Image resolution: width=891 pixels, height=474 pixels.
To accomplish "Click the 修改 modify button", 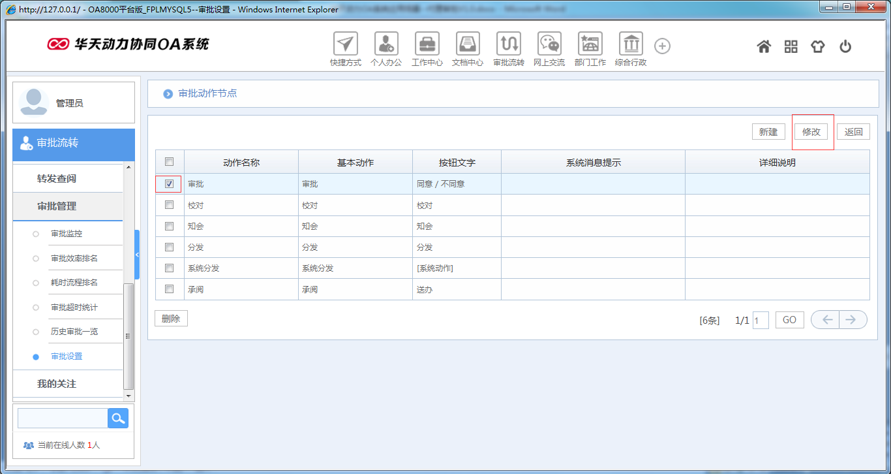I will 812,131.
